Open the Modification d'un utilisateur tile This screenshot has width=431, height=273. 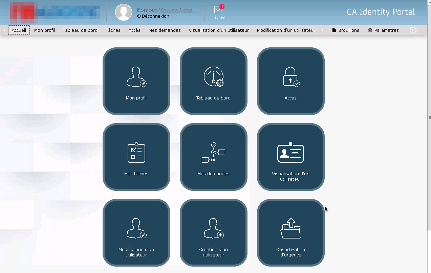pos(136,233)
